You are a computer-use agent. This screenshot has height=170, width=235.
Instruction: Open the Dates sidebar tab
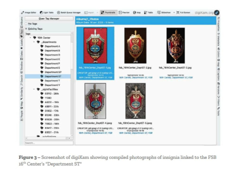[21, 56]
